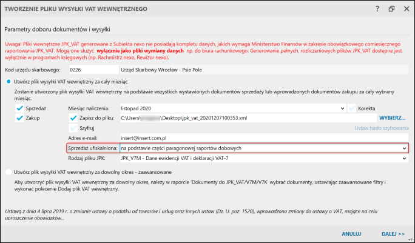Click the ANULUJ button

coord(351,234)
